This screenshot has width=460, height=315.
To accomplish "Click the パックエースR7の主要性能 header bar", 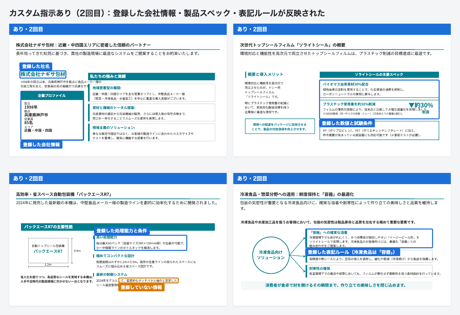I will coord(118,227).
